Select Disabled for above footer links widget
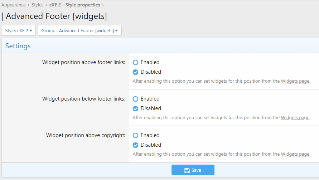This screenshot has height=180, width=319. point(136,72)
